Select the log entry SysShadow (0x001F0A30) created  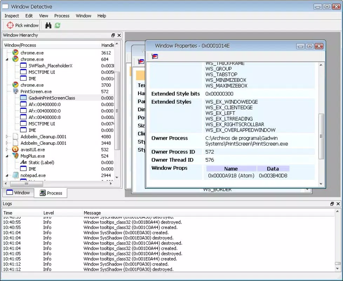pyautogui.click(x=168, y=264)
